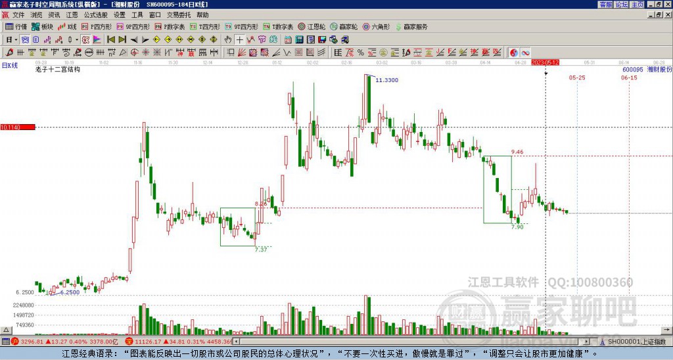
Task: Open the calculator icon
Action: (299, 40)
